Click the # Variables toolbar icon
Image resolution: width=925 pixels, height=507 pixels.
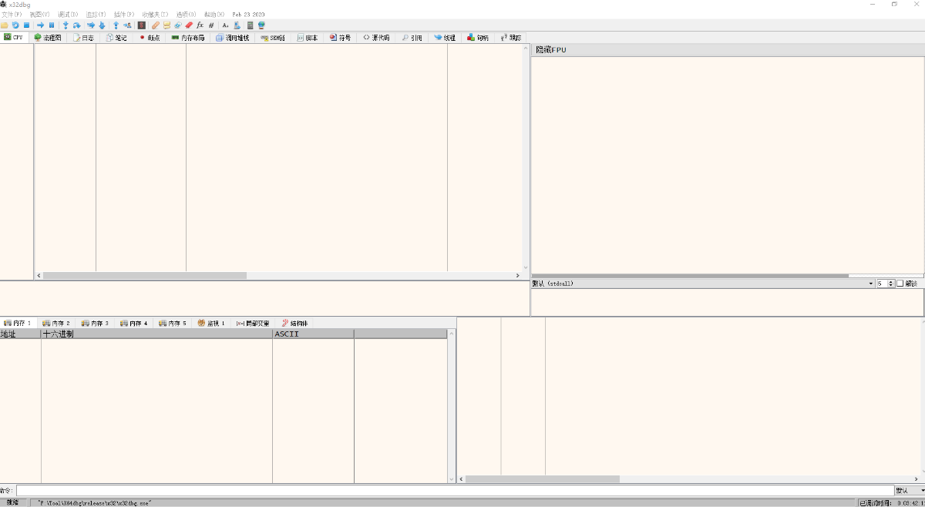[211, 25]
